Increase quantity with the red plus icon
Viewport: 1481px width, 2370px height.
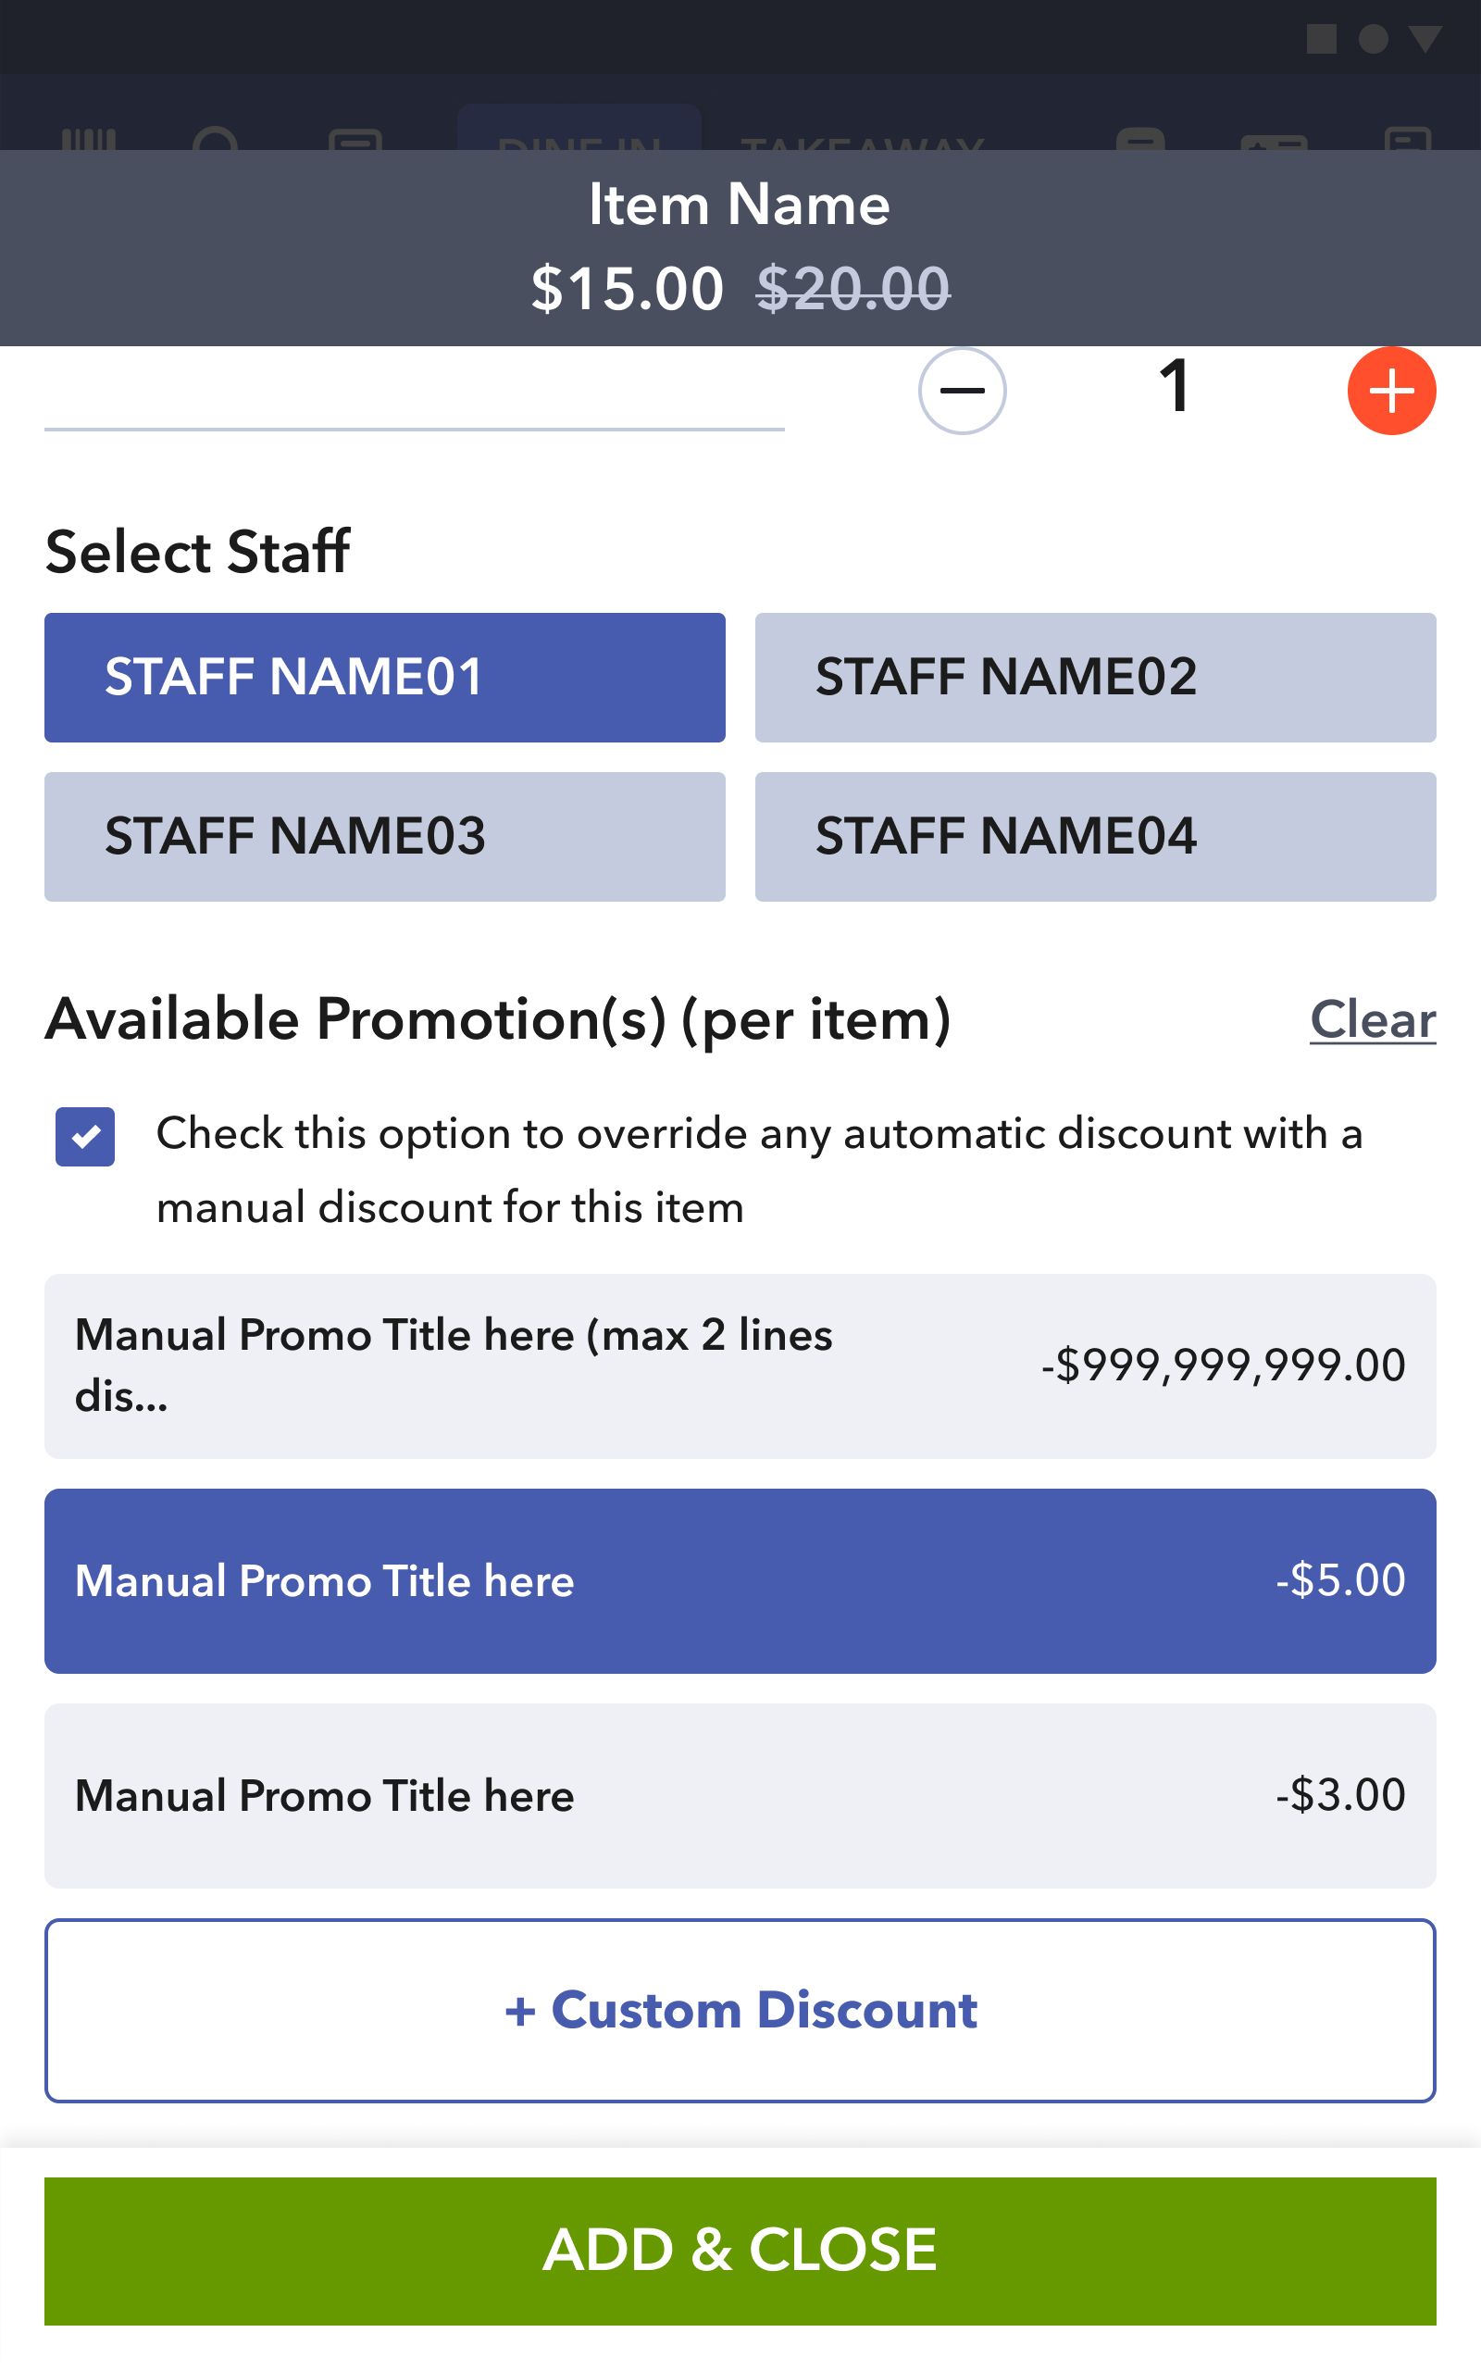click(x=1392, y=391)
